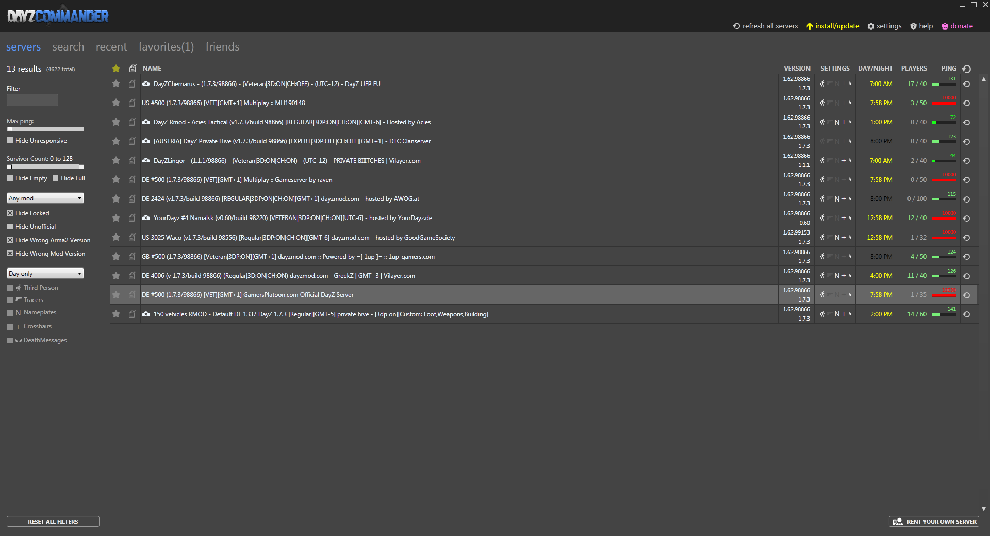Refresh the DayZChernarus UFP EU server
The width and height of the screenshot is (990, 536).
(x=967, y=84)
